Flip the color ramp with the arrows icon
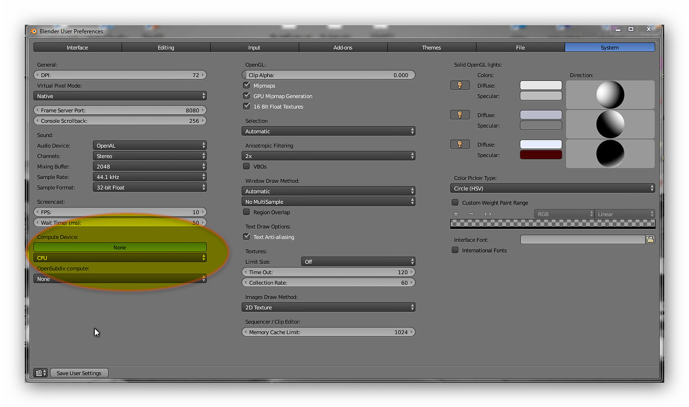The image size is (689, 407). 488,213
